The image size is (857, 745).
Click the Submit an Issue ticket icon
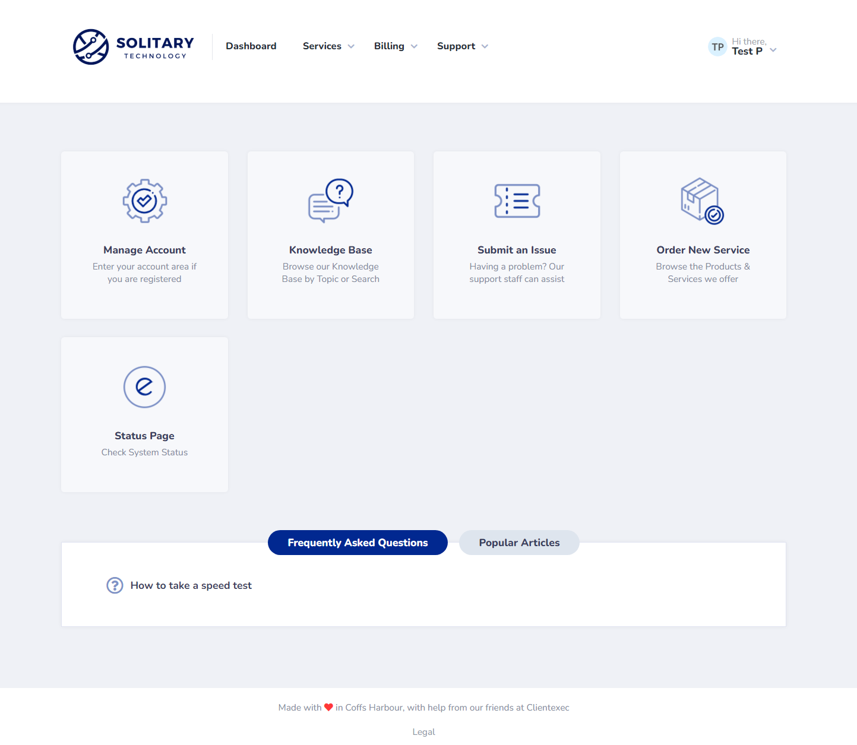coord(517,201)
